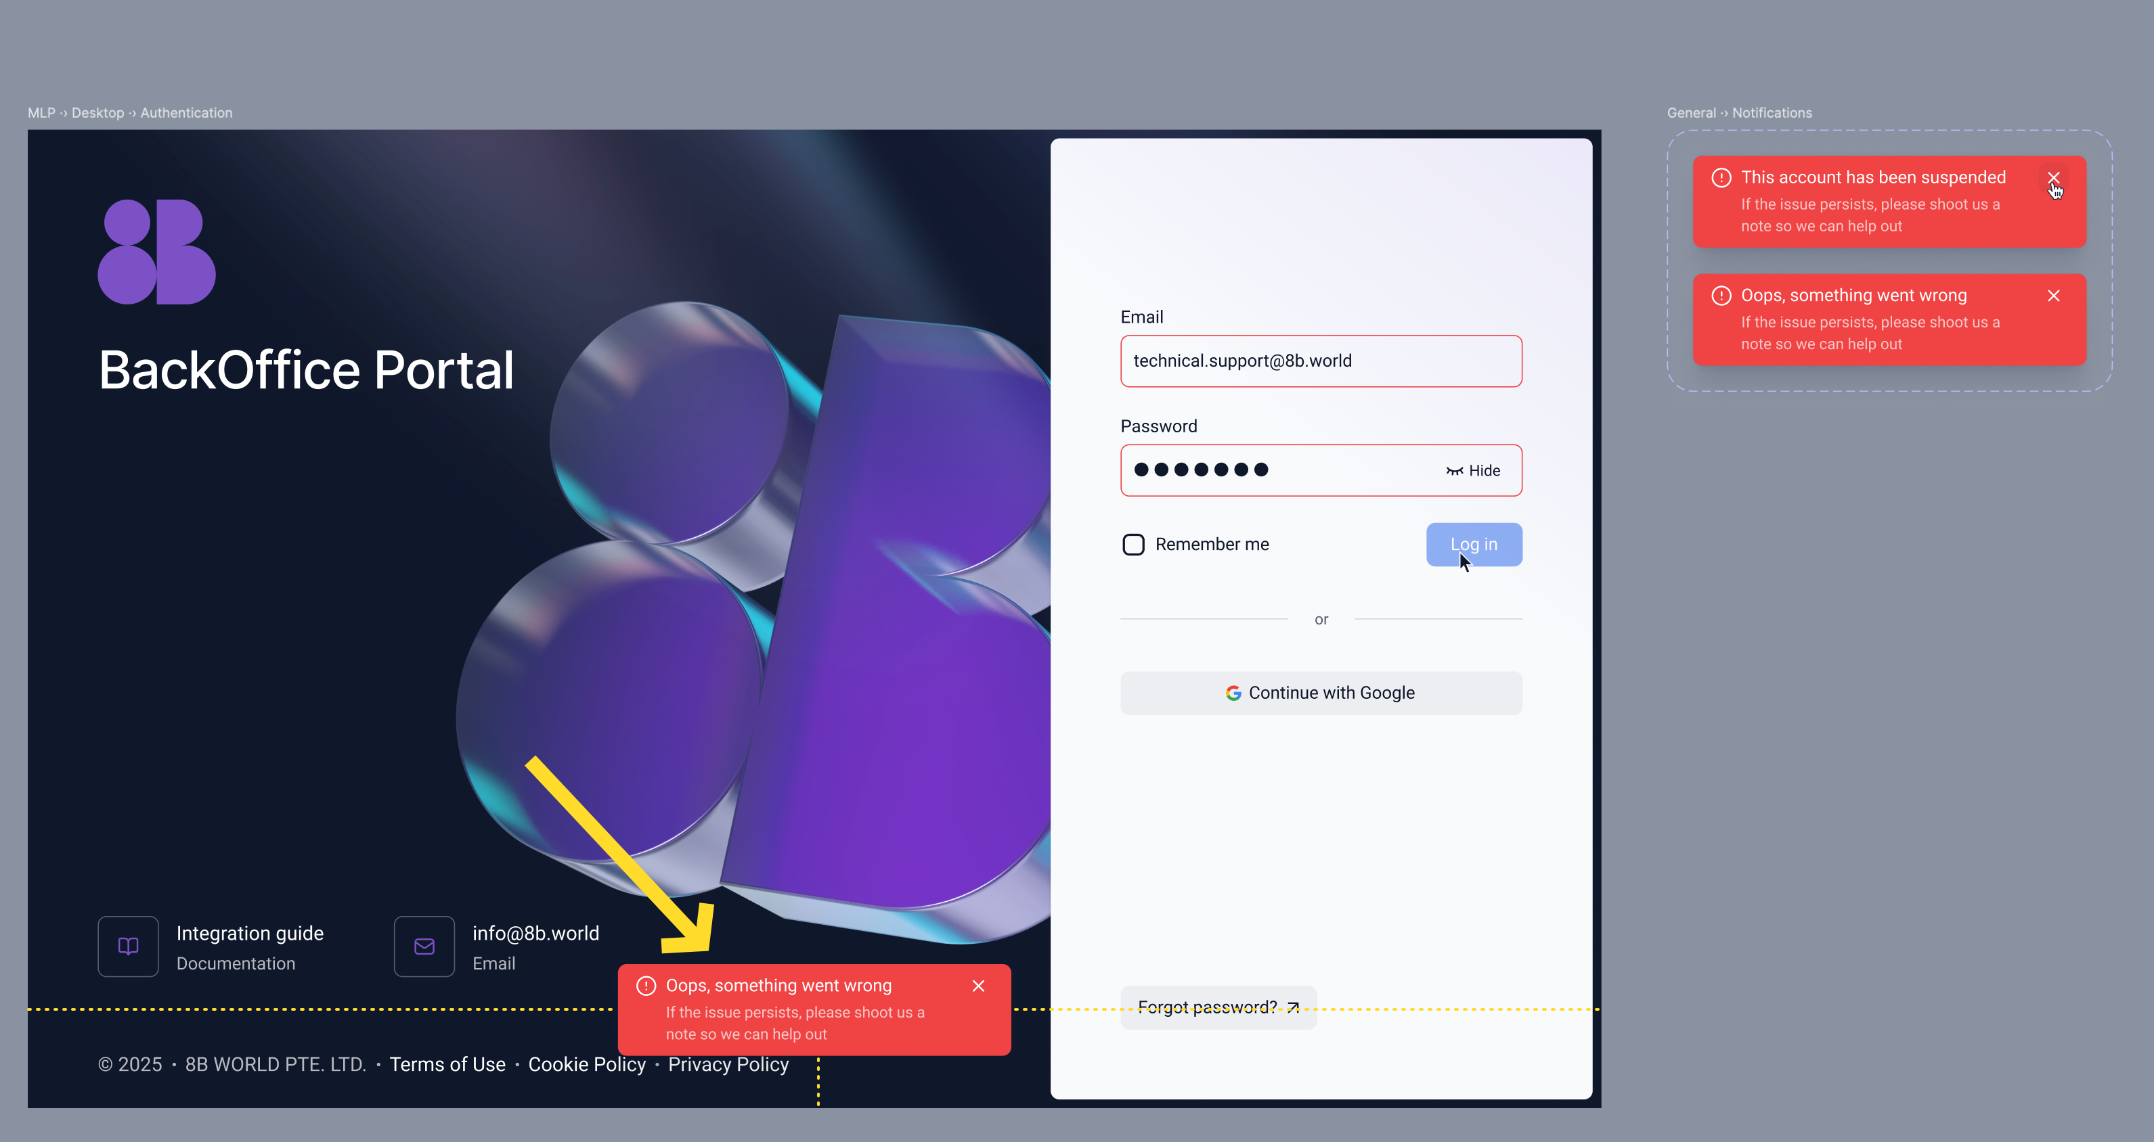Click the 8B WORLD PTE. LTD. copyright text

[275, 1064]
